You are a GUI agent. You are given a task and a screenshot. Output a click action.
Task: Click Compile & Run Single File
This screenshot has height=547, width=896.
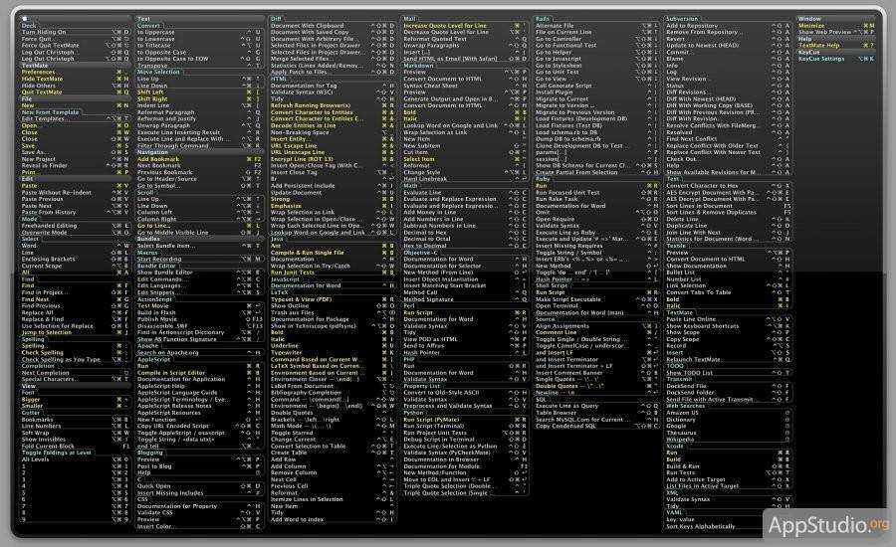(307, 252)
